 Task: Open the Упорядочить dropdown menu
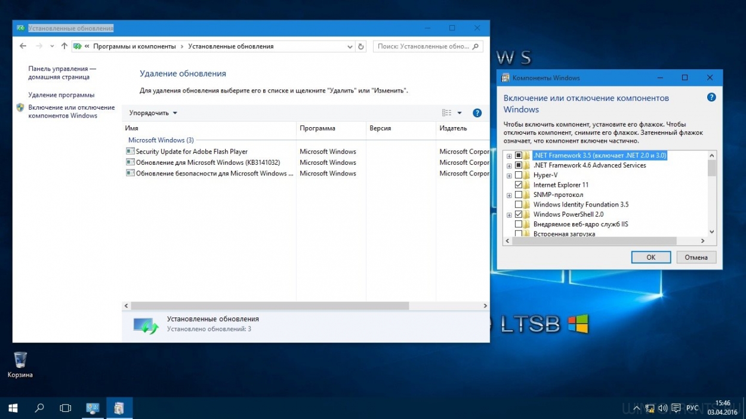click(x=153, y=113)
